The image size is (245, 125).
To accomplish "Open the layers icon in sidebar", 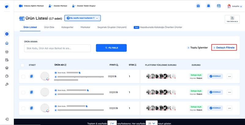I will pos(7,68).
